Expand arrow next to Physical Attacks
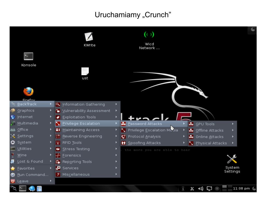 point(233,143)
